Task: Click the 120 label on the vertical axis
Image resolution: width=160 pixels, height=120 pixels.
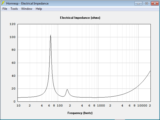Action: click(x=12, y=24)
